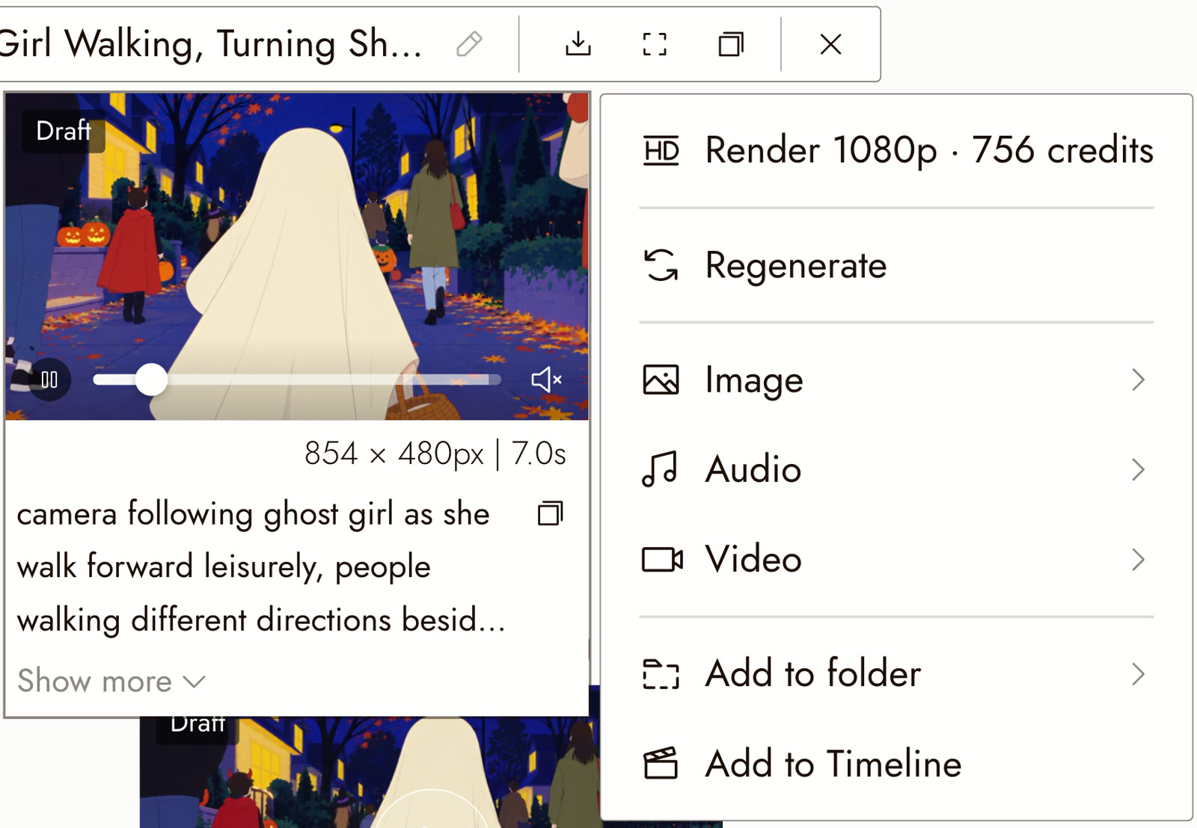Click the video progress slider handle
The image size is (1197, 828).
pos(151,380)
